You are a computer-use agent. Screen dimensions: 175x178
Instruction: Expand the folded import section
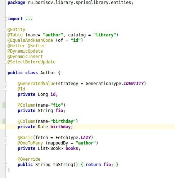(x=5, y=19)
